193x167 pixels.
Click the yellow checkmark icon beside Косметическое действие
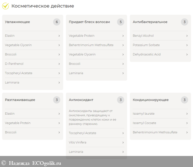(x=6, y=6)
